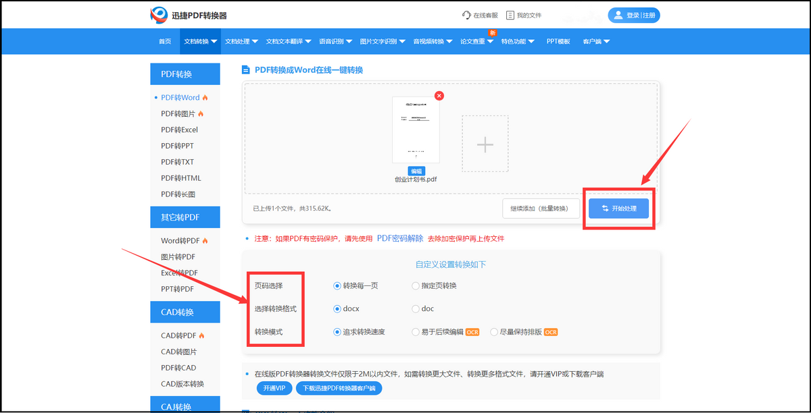Screen dimensions: 811x413
Task: Choose docx output format
Action: 337,308
